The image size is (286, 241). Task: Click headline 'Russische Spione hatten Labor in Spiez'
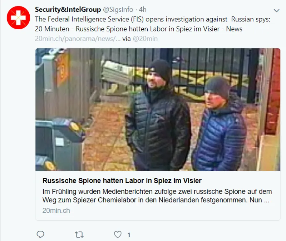click(x=122, y=180)
